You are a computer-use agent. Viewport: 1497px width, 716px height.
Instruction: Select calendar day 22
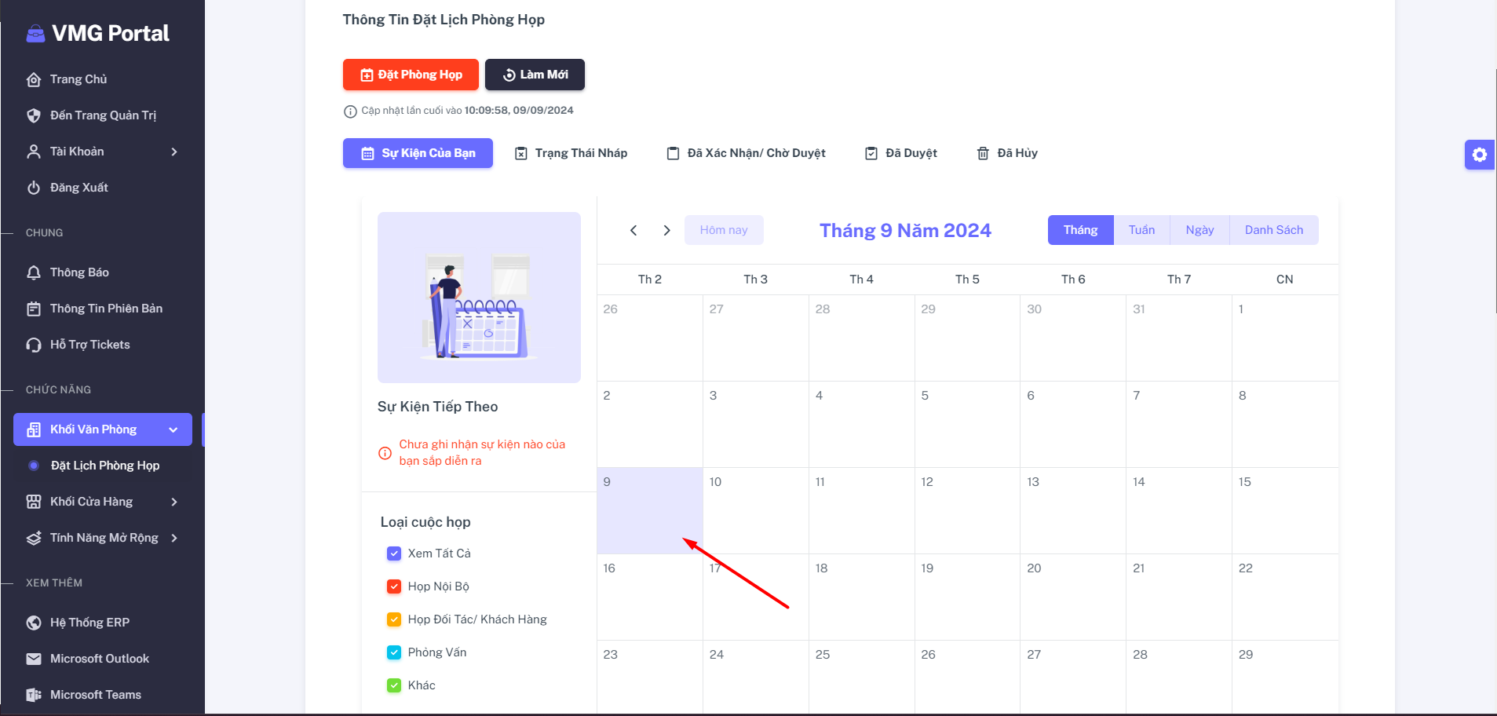(1285, 597)
